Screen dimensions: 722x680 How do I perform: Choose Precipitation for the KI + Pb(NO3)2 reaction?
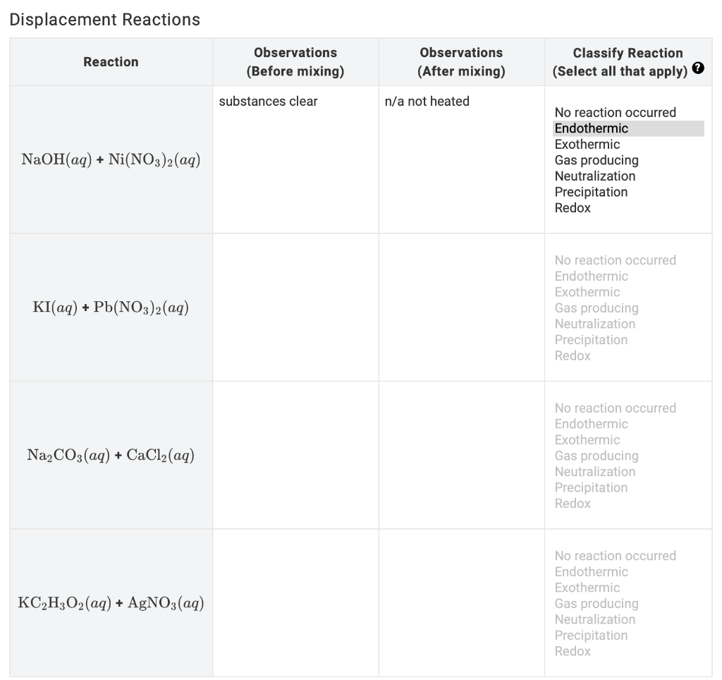tap(592, 339)
